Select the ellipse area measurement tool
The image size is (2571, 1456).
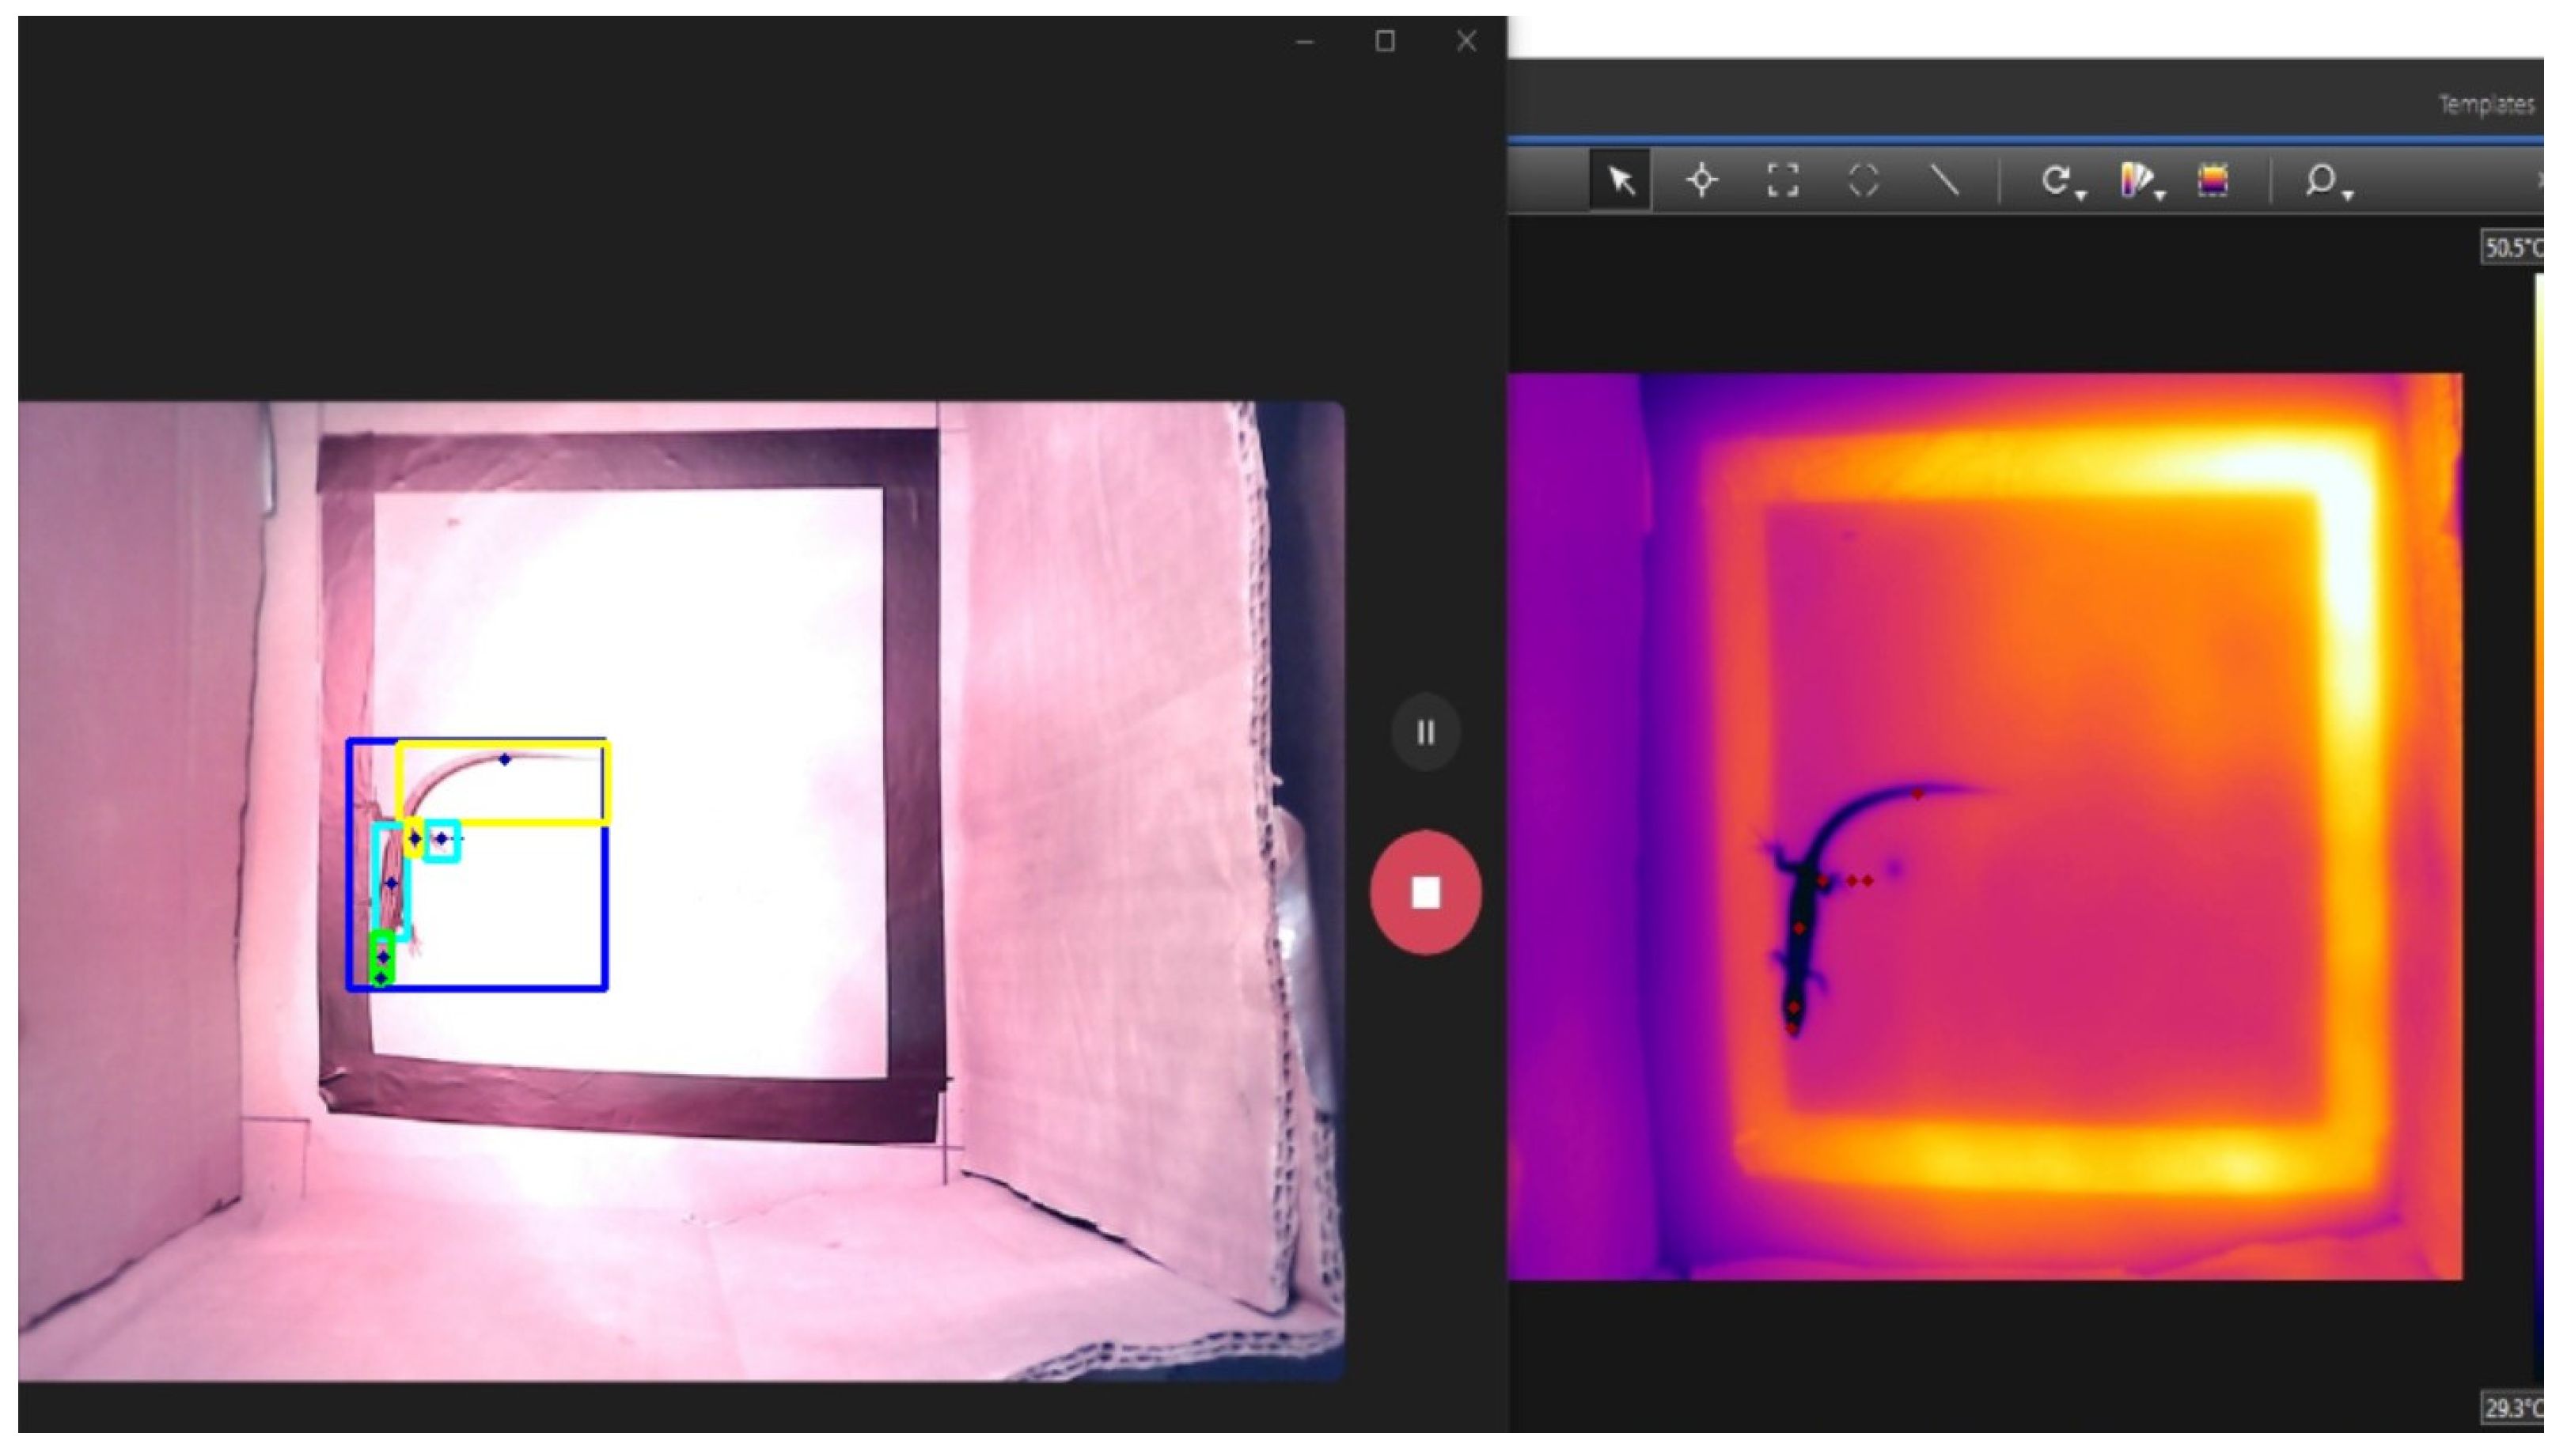pos(1863,181)
